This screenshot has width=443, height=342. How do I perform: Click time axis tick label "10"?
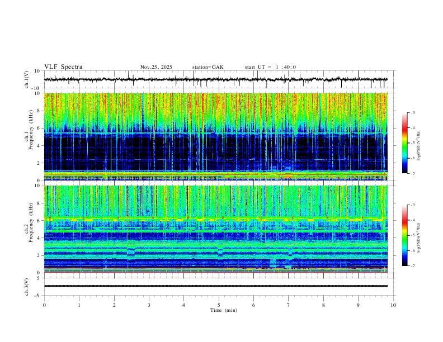[393, 305]
